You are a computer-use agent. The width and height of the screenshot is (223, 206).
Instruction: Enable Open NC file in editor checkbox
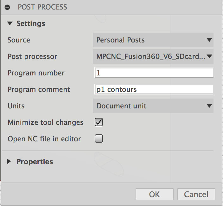coord(99,138)
